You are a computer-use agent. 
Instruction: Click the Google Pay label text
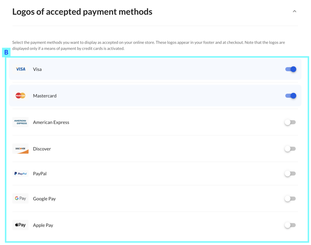pos(44,199)
